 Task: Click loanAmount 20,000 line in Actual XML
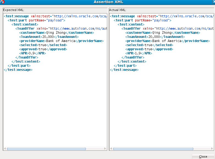(x=155, y=37)
